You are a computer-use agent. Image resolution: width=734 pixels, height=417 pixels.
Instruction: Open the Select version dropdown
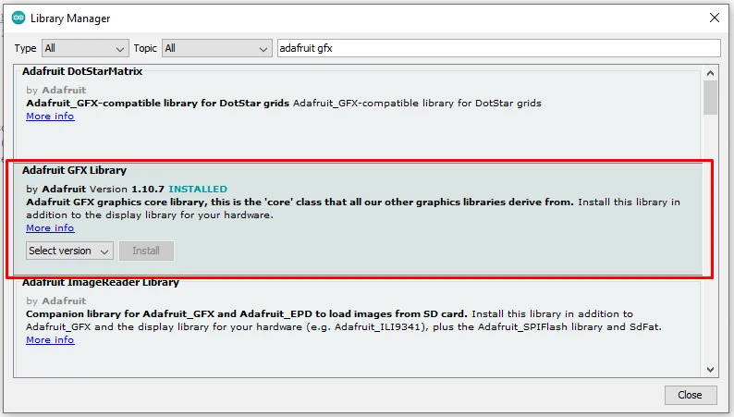pos(69,251)
